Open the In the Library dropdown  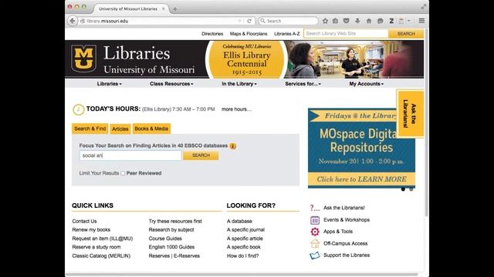tap(239, 84)
